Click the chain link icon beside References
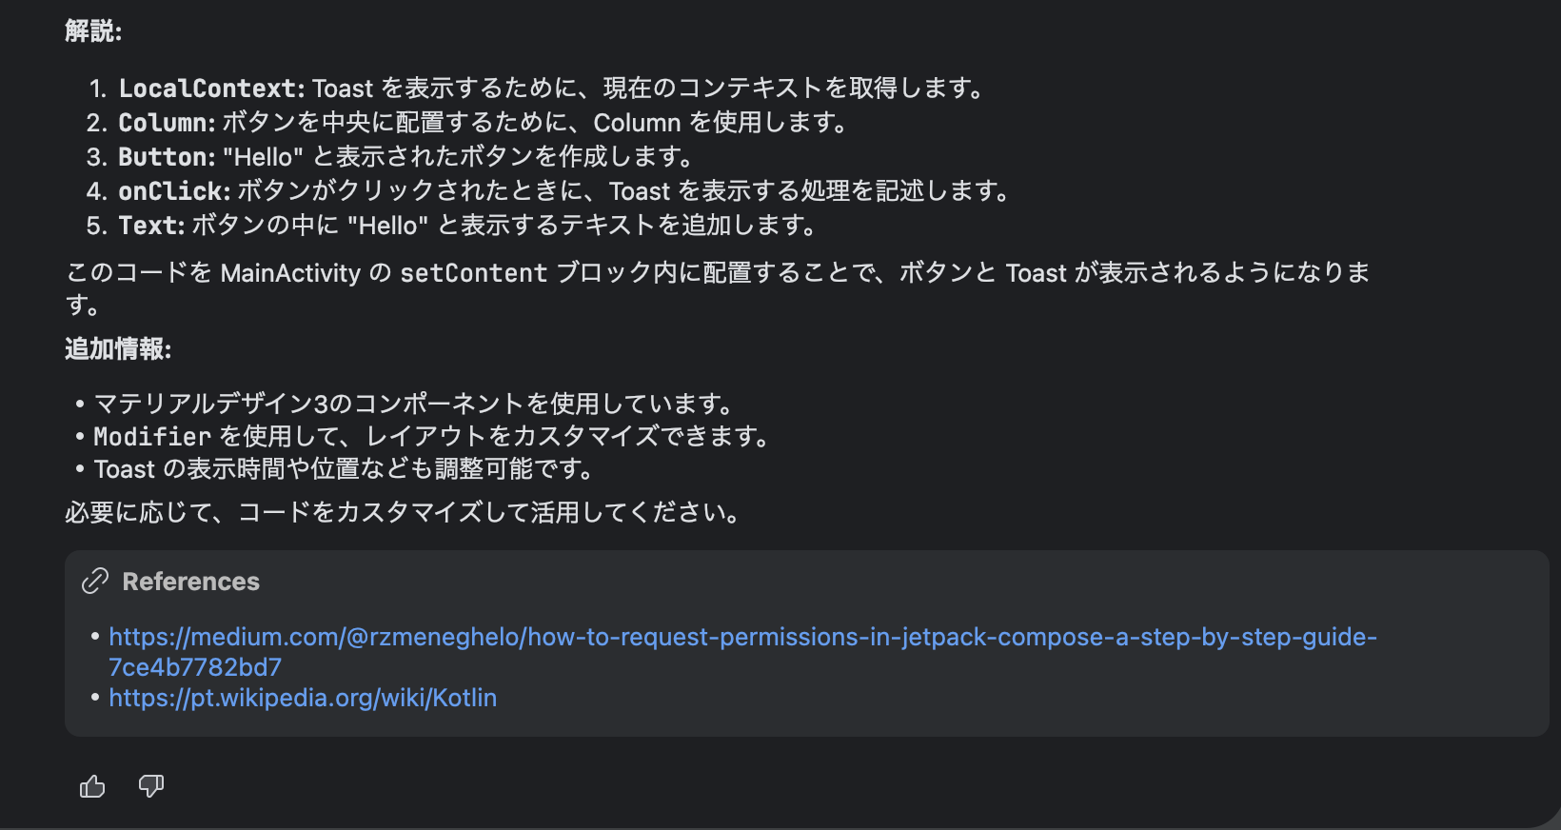 95,581
